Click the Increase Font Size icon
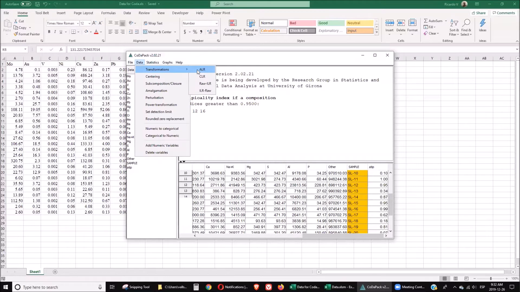 point(94,23)
